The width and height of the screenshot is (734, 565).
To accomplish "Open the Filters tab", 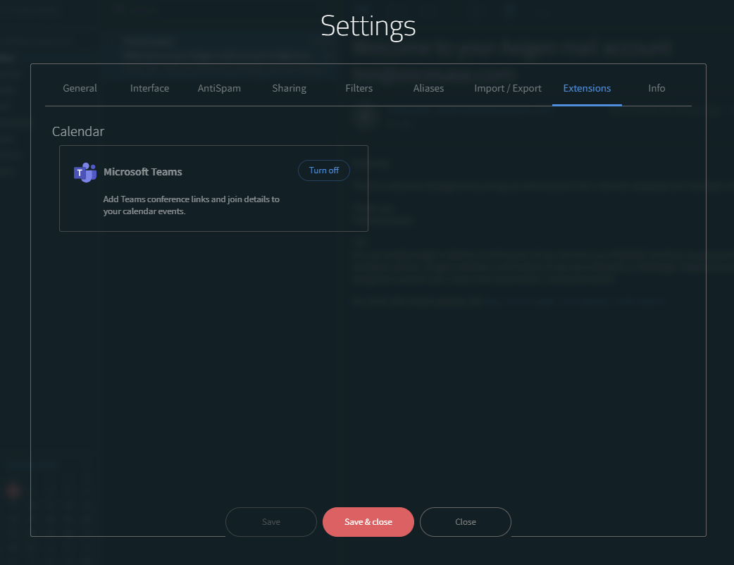I will [359, 88].
